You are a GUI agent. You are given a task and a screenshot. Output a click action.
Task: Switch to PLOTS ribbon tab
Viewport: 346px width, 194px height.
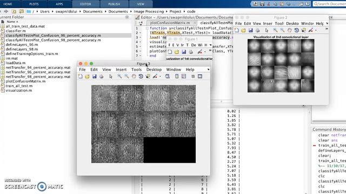click(34, 4)
